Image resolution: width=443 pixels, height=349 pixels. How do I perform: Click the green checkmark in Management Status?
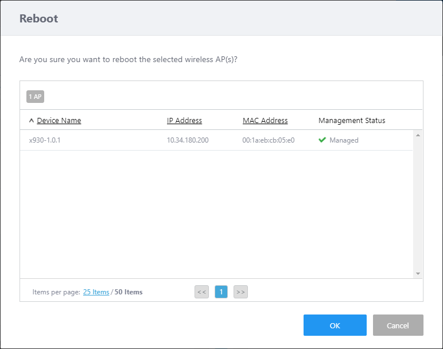[322, 140]
